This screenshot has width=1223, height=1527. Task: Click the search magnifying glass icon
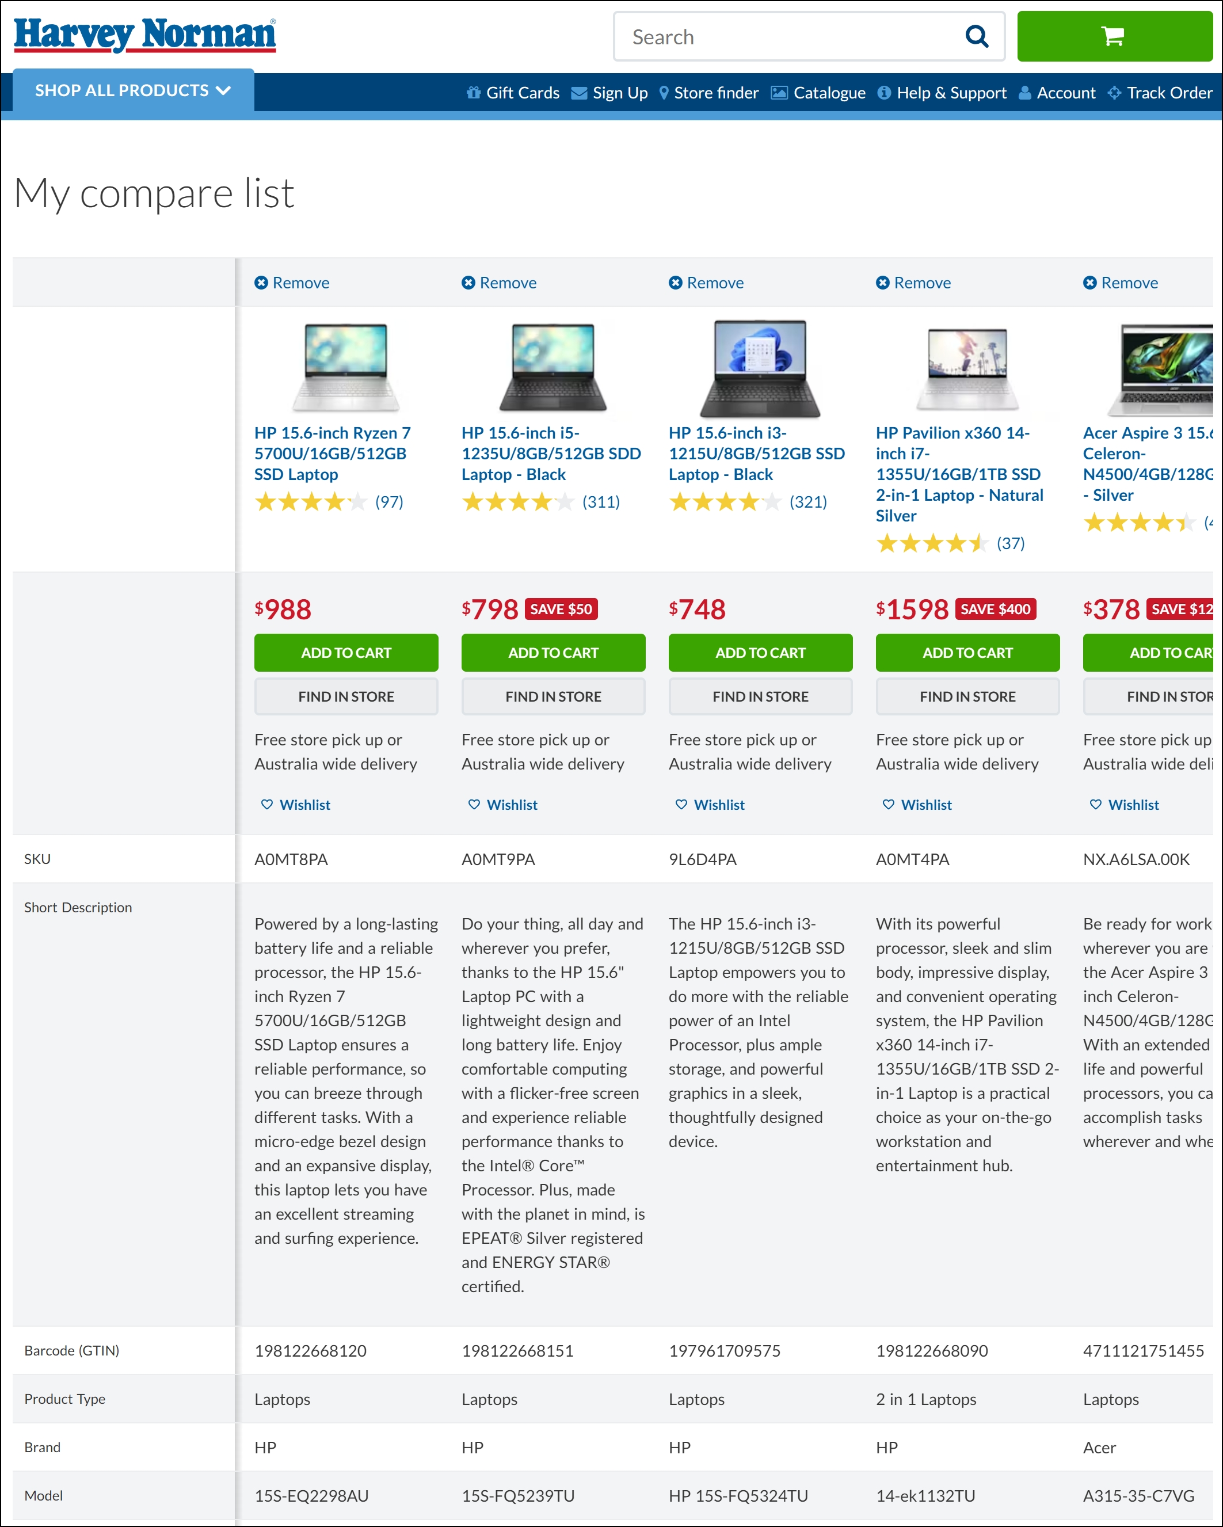[x=977, y=36]
